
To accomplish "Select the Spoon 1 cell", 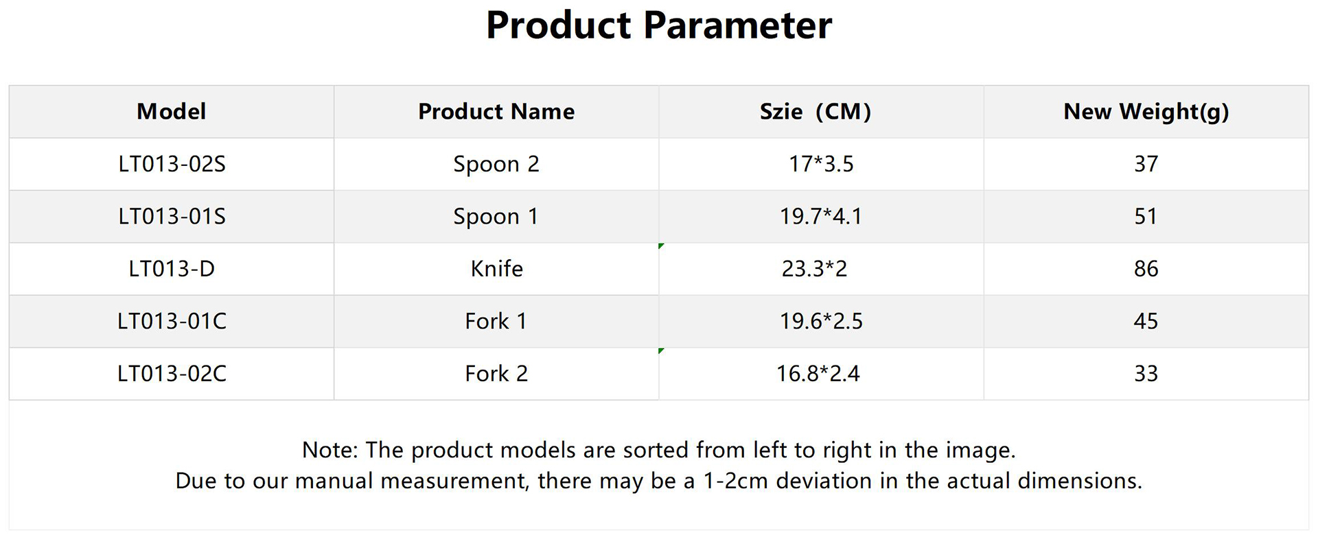I will (496, 217).
